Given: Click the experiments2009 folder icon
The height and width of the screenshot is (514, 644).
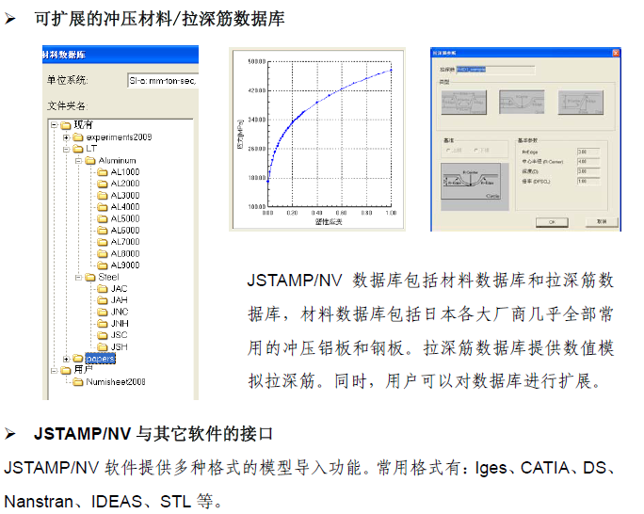Looking at the screenshot, I should (77, 137).
